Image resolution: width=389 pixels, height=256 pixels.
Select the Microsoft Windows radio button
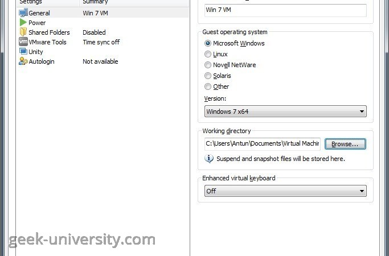click(208, 43)
